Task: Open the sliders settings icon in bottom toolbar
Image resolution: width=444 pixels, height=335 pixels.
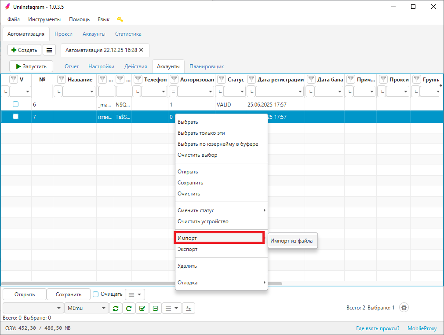Action: tap(189, 308)
